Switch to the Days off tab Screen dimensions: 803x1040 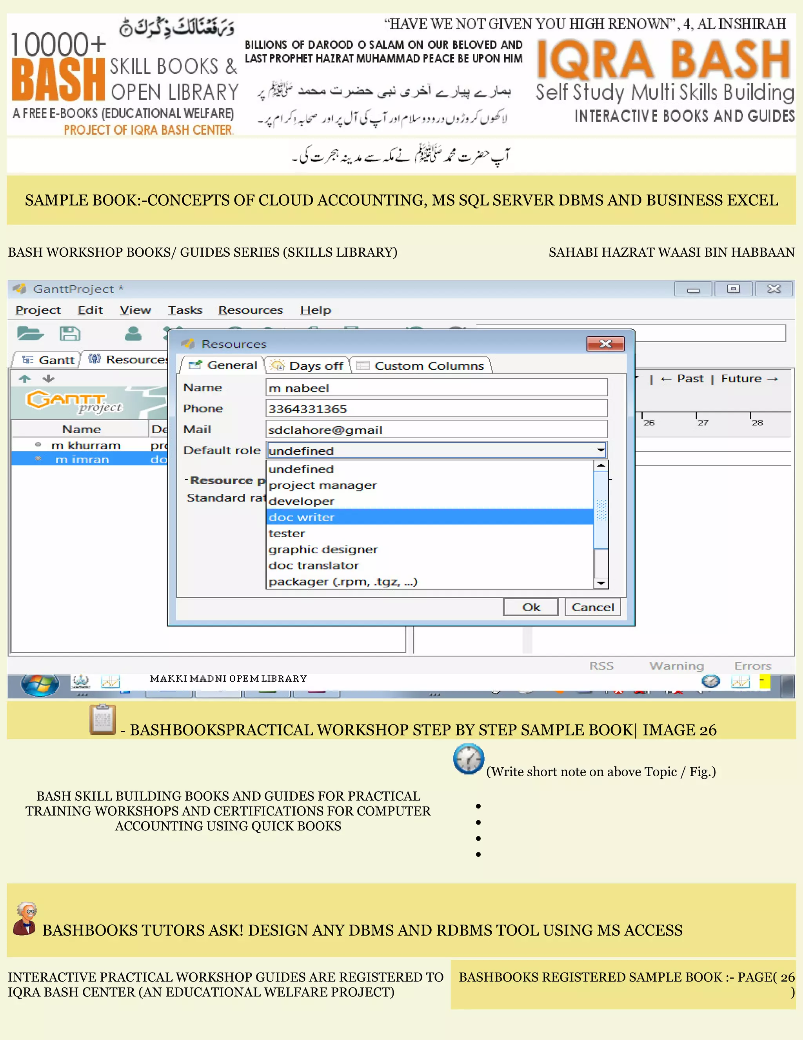click(x=307, y=366)
